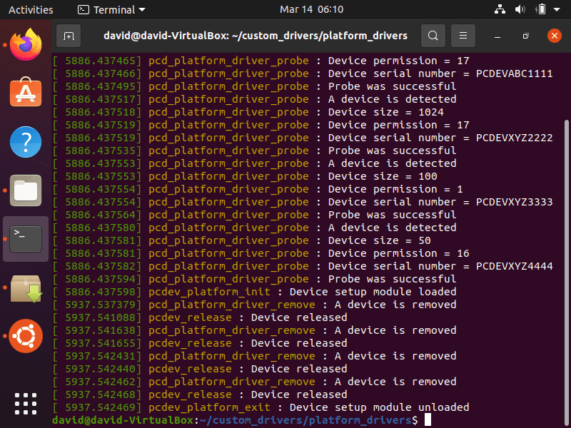Open the Archive Manager dock icon
Image resolution: width=571 pixels, height=428 pixels.
(26, 287)
